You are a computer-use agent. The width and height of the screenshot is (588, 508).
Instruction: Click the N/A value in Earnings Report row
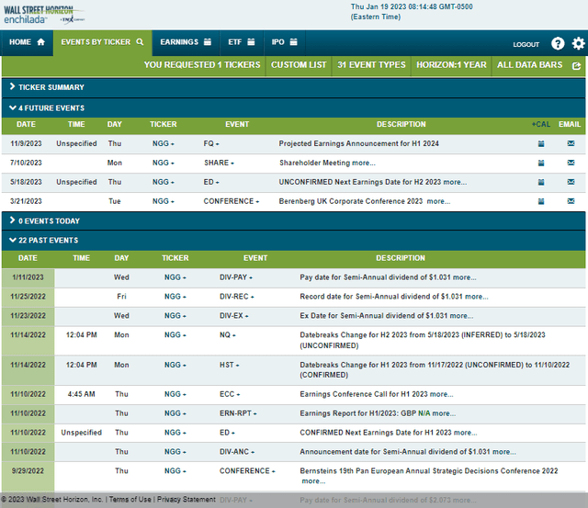[424, 413]
